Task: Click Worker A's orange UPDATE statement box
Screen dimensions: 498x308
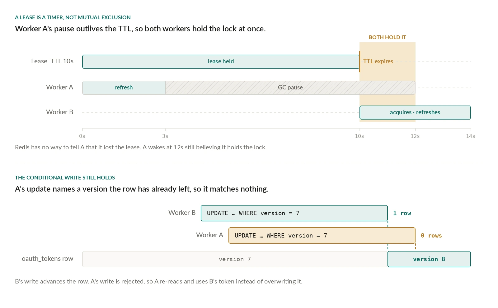Action: pyautogui.click(x=322, y=235)
